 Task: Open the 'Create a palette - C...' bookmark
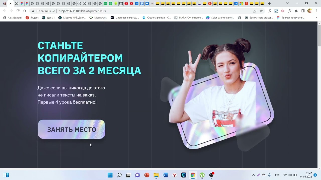coord(156,18)
